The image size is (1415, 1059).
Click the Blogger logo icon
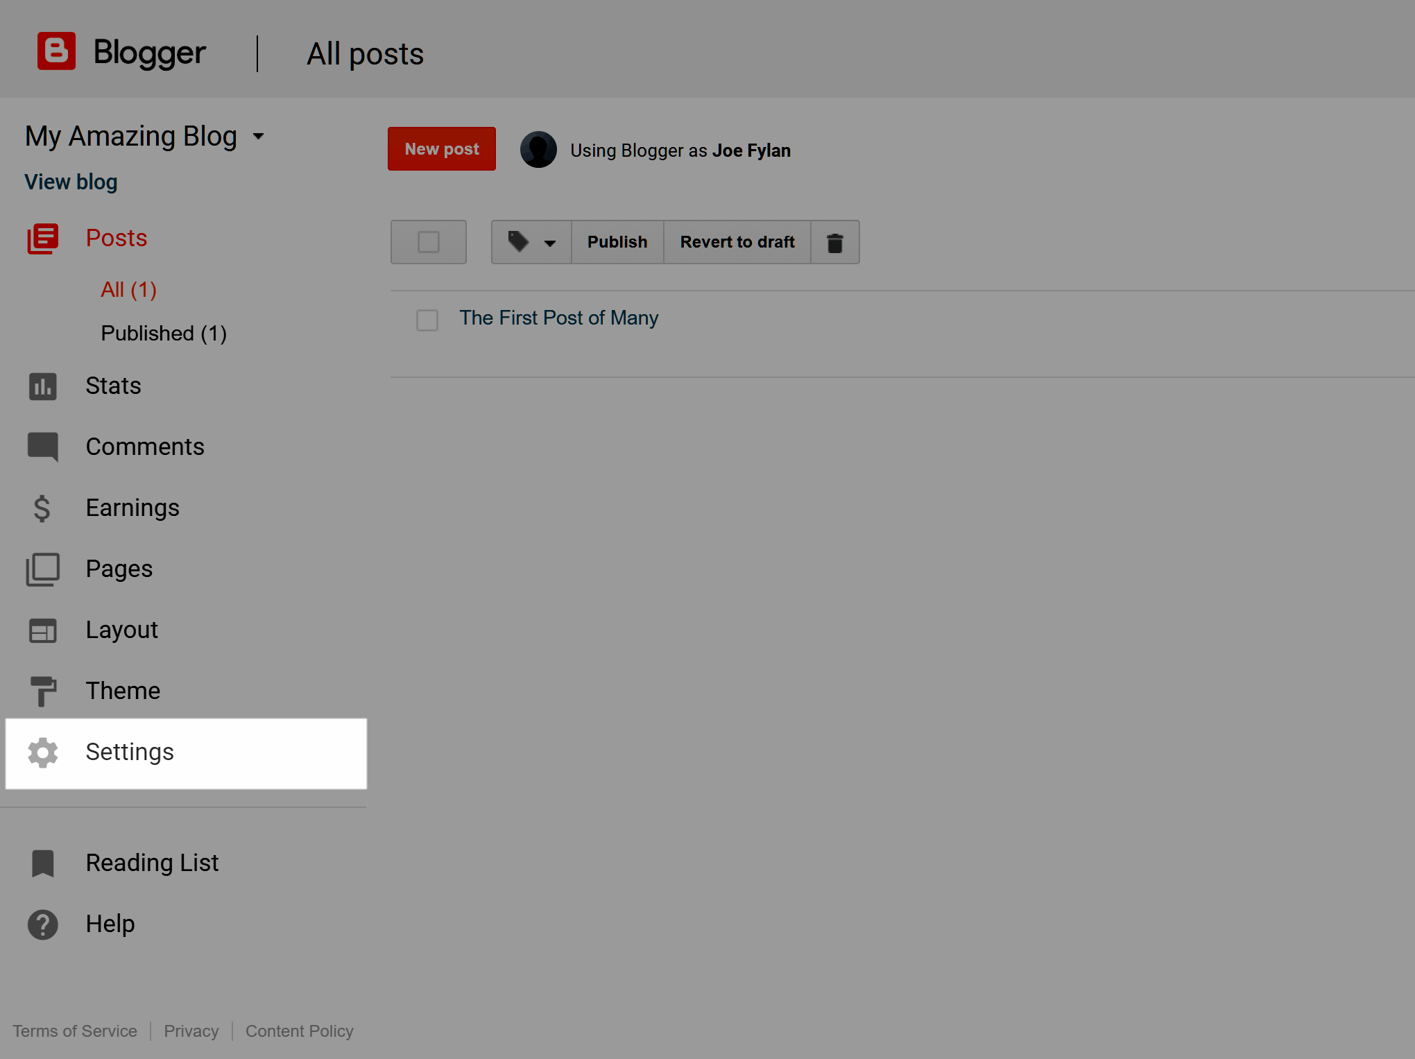pos(56,51)
